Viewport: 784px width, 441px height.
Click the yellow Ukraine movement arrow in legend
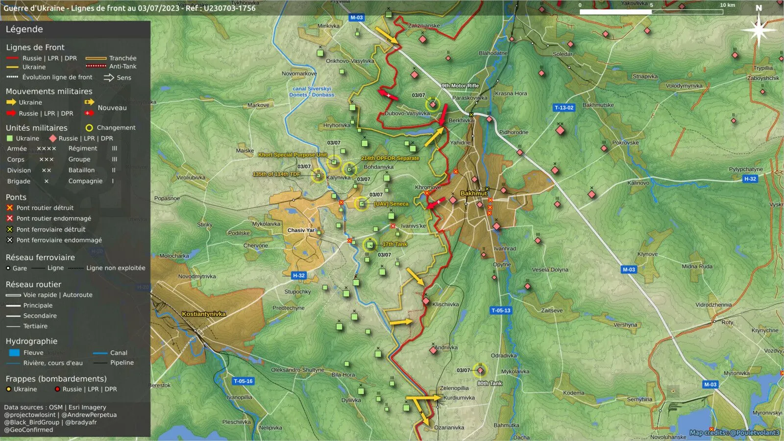[11, 102]
